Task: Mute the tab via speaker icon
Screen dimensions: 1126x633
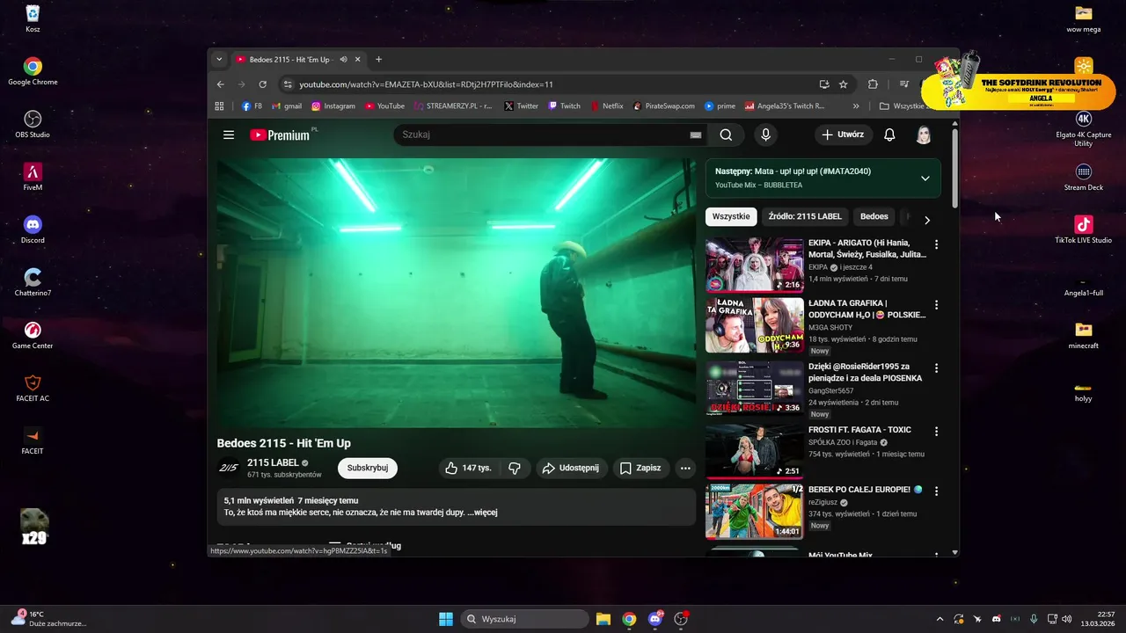Action: (x=343, y=60)
